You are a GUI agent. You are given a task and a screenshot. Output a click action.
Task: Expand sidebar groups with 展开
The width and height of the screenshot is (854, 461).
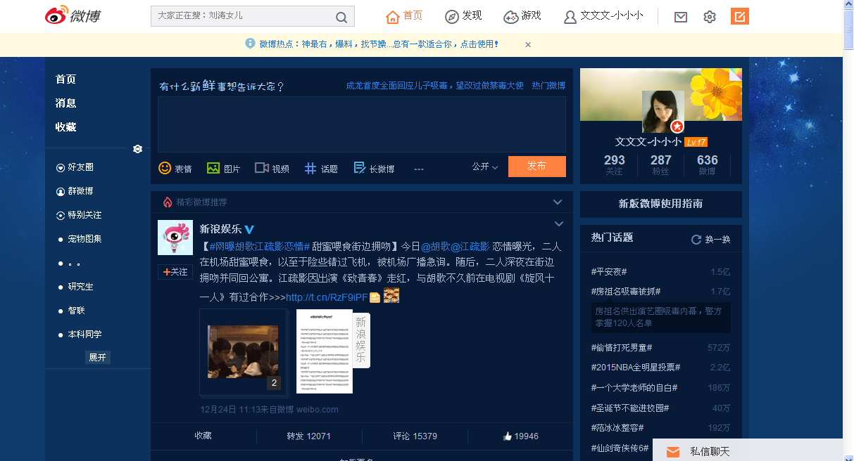coord(97,357)
